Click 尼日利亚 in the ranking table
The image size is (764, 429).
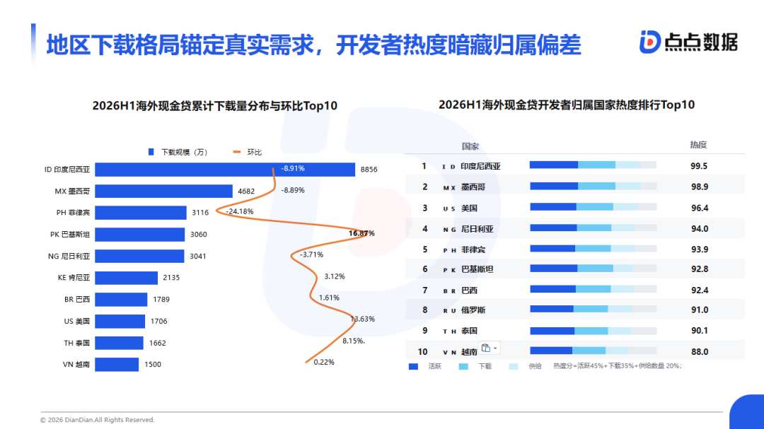(x=477, y=229)
